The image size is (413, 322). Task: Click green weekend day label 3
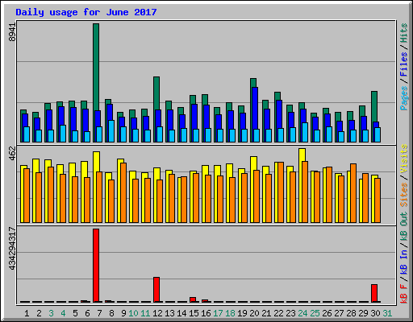(51, 313)
